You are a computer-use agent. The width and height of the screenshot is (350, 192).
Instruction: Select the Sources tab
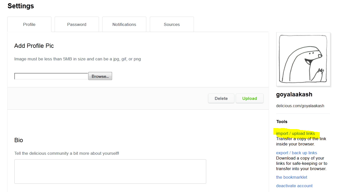(172, 24)
